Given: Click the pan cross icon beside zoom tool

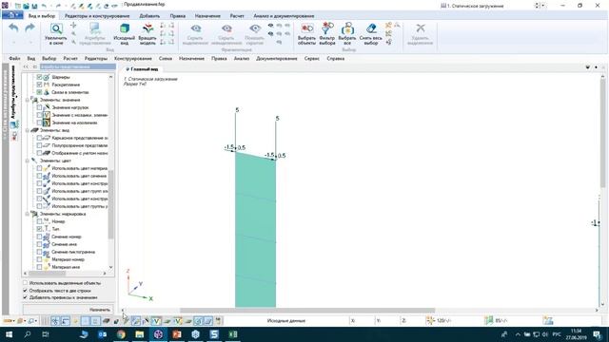Looking at the screenshot, I should [73, 26].
